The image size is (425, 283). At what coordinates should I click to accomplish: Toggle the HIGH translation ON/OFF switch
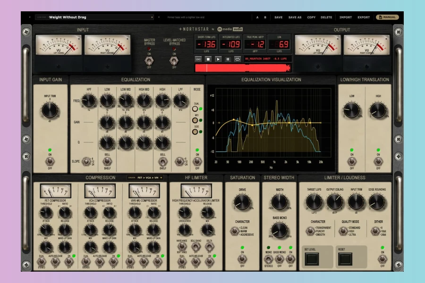[x=378, y=161]
